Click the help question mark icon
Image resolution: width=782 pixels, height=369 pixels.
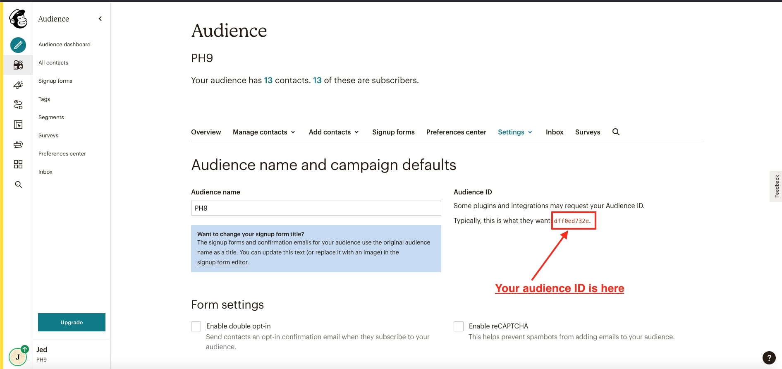click(769, 358)
